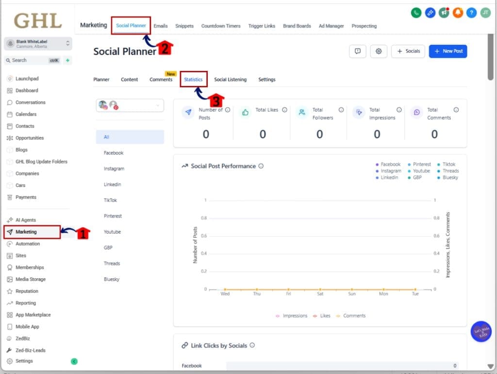Viewport: 497px width, 374px height.
Task: Click the JT user avatar in the header
Action: click(485, 13)
